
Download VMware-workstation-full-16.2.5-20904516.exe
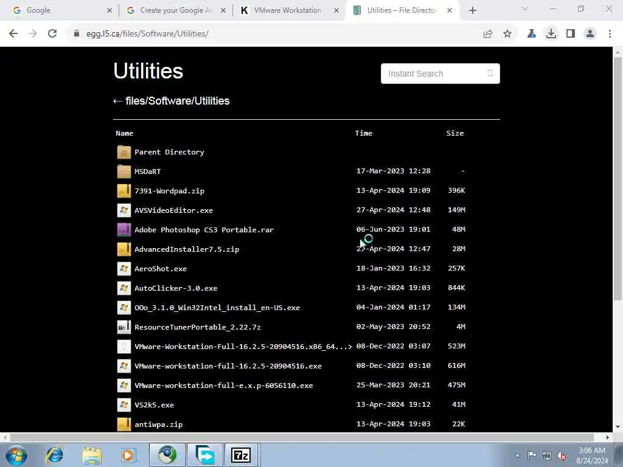coord(228,366)
